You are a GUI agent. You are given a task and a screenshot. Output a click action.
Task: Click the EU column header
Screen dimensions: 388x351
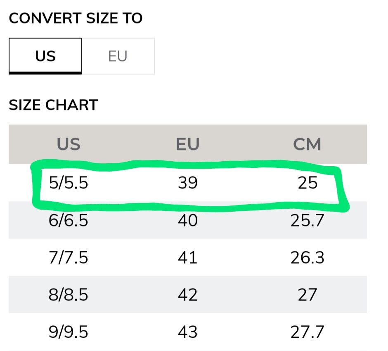pyautogui.click(x=188, y=144)
